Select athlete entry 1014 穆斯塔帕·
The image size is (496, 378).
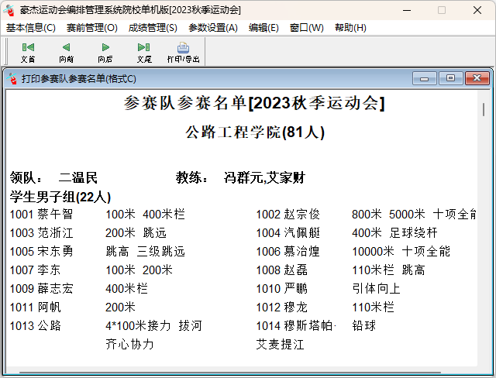(296, 326)
